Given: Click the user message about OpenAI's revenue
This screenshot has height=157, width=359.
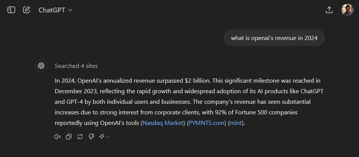Looking at the screenshot, I should 274,38.
